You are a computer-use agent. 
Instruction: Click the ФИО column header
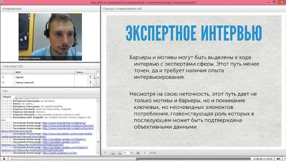(44, 72)
